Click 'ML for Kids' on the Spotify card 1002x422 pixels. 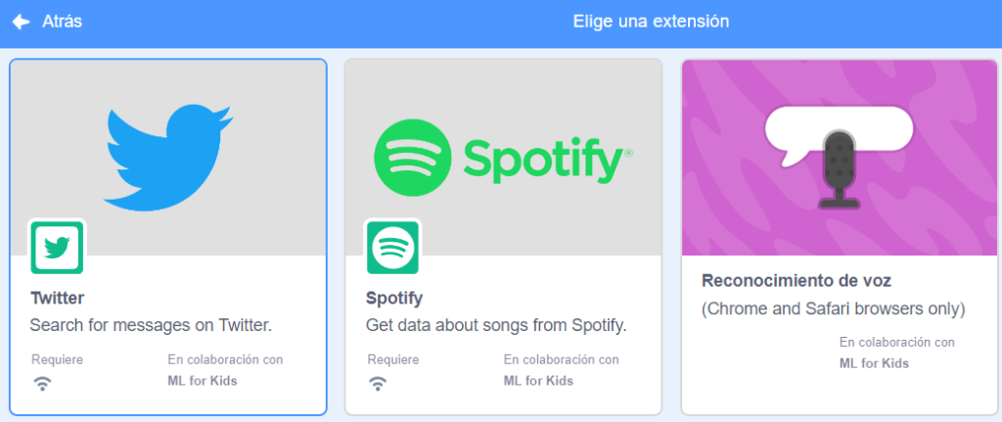(538, 381)
